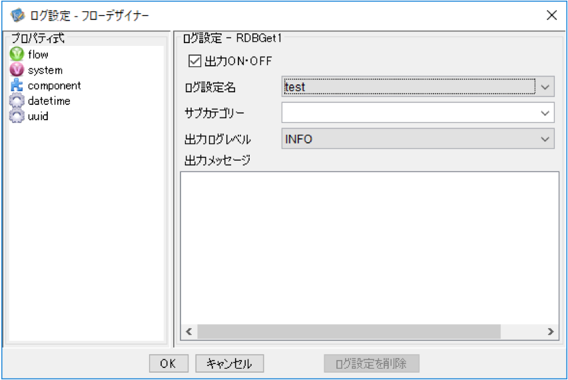
Task: Select the component entry text
Action: [55, 86]
